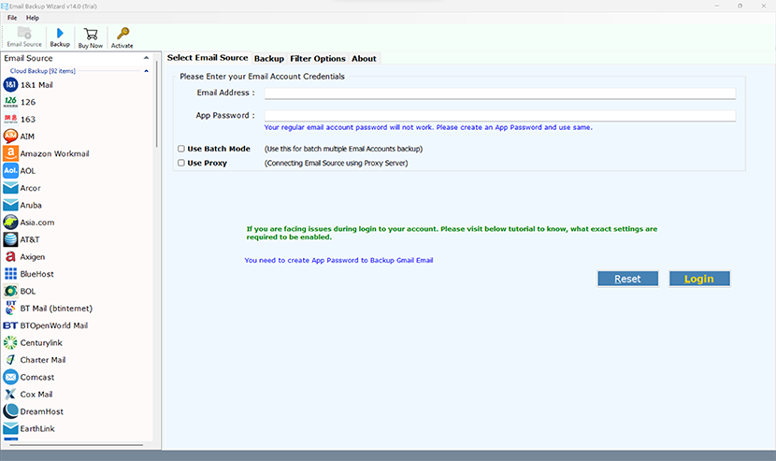This screenshot has width=776, height=461.
Task: Enable the Use Batch Mode checkbox
Action: click(181, 149)
